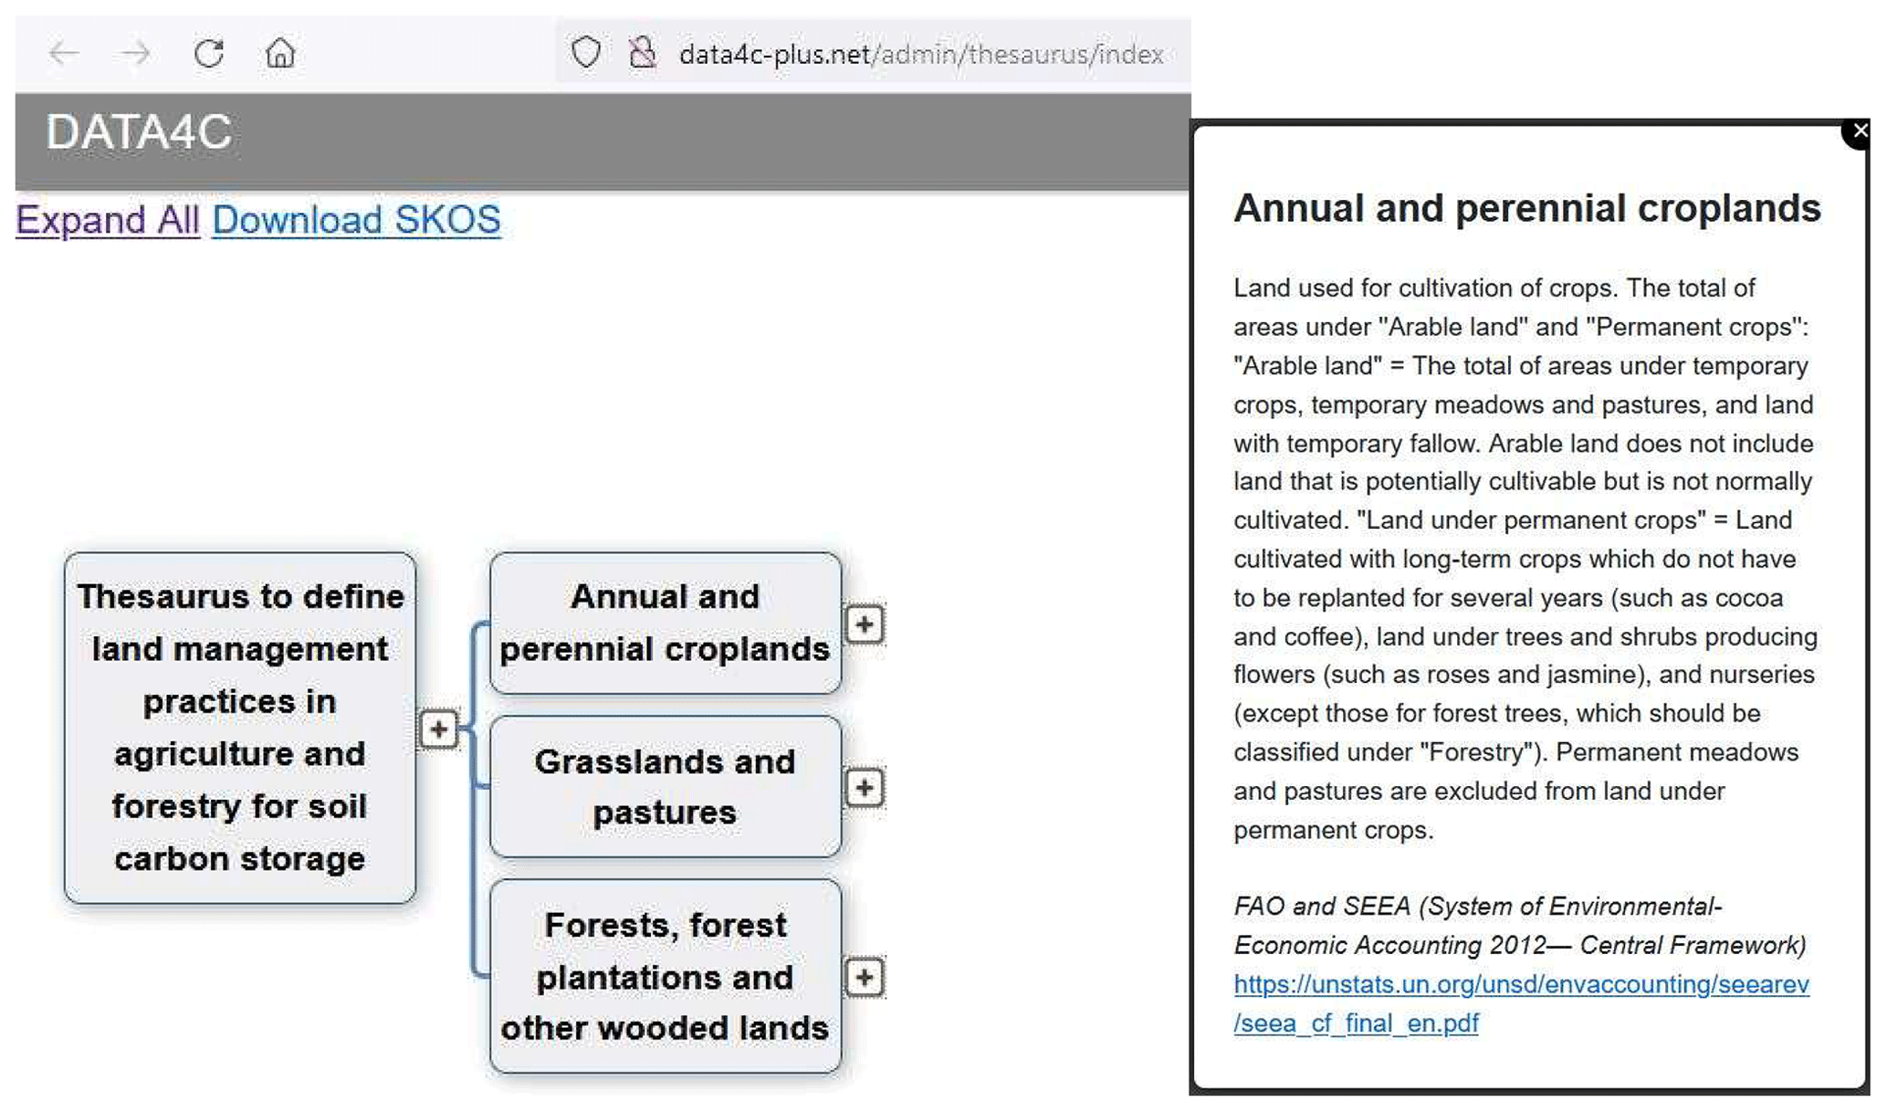Reload the page with refresh icon
This screenshot has height=1112, width=1887.
coord(209,54)
